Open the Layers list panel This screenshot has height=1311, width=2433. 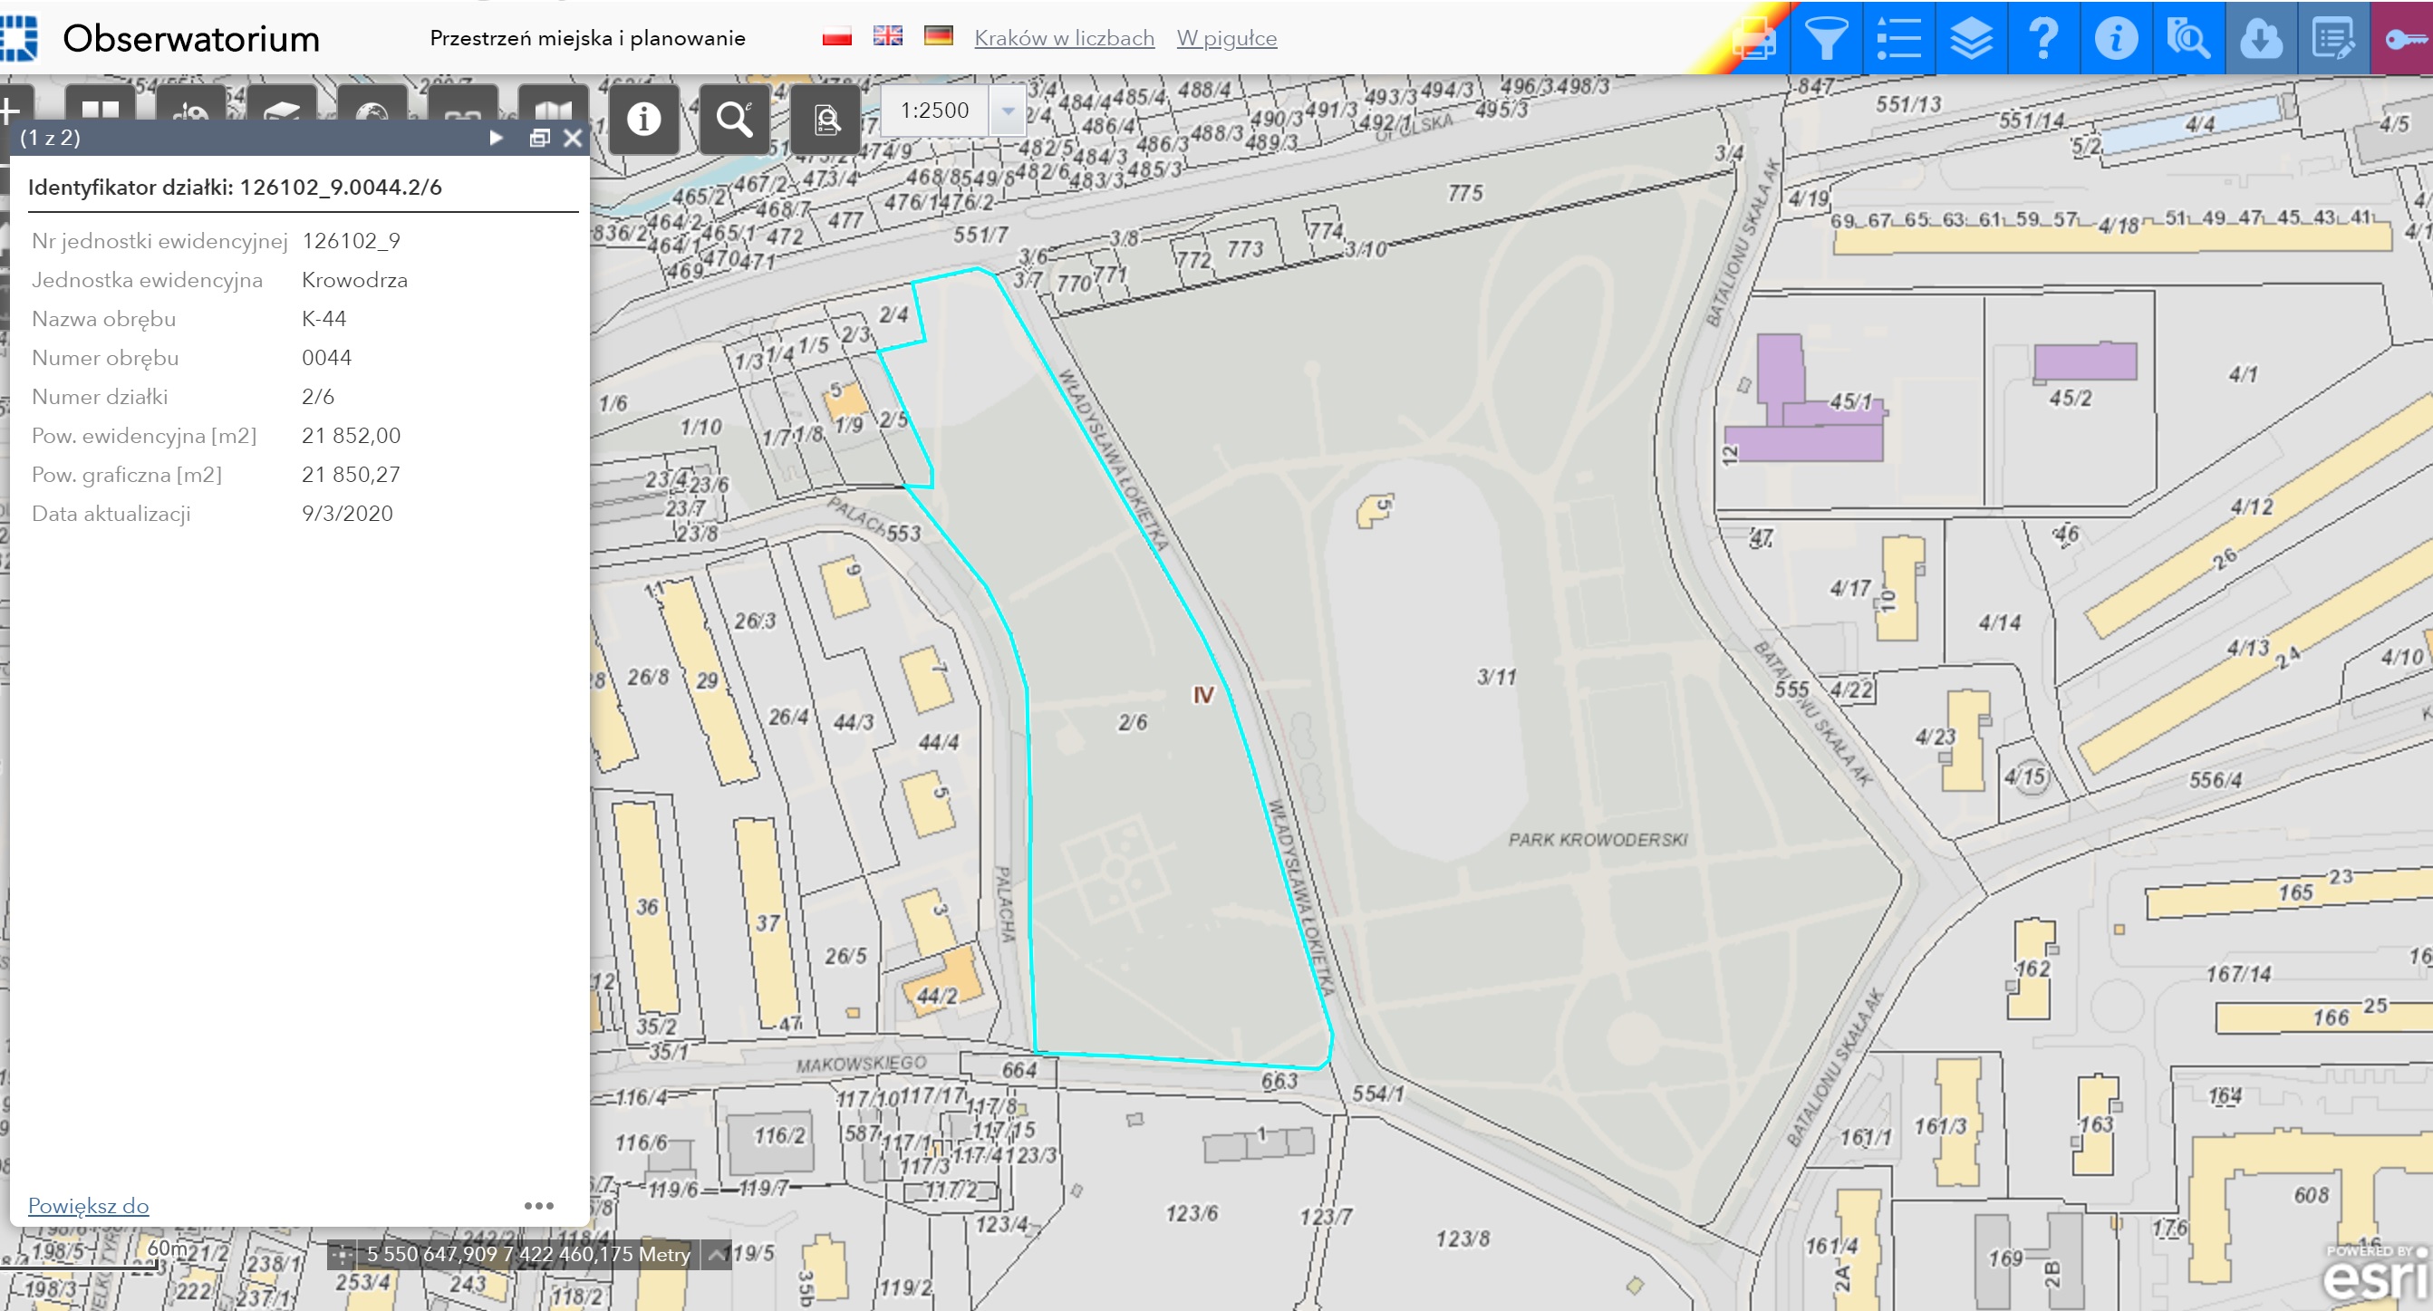pos(1971,39)
